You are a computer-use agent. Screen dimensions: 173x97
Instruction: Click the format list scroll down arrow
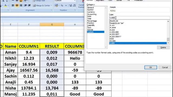[168, 43]
